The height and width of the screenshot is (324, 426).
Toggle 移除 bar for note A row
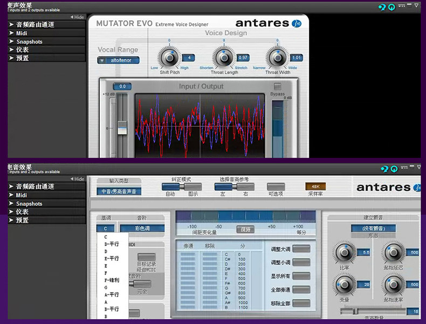[x=210, y=298]
